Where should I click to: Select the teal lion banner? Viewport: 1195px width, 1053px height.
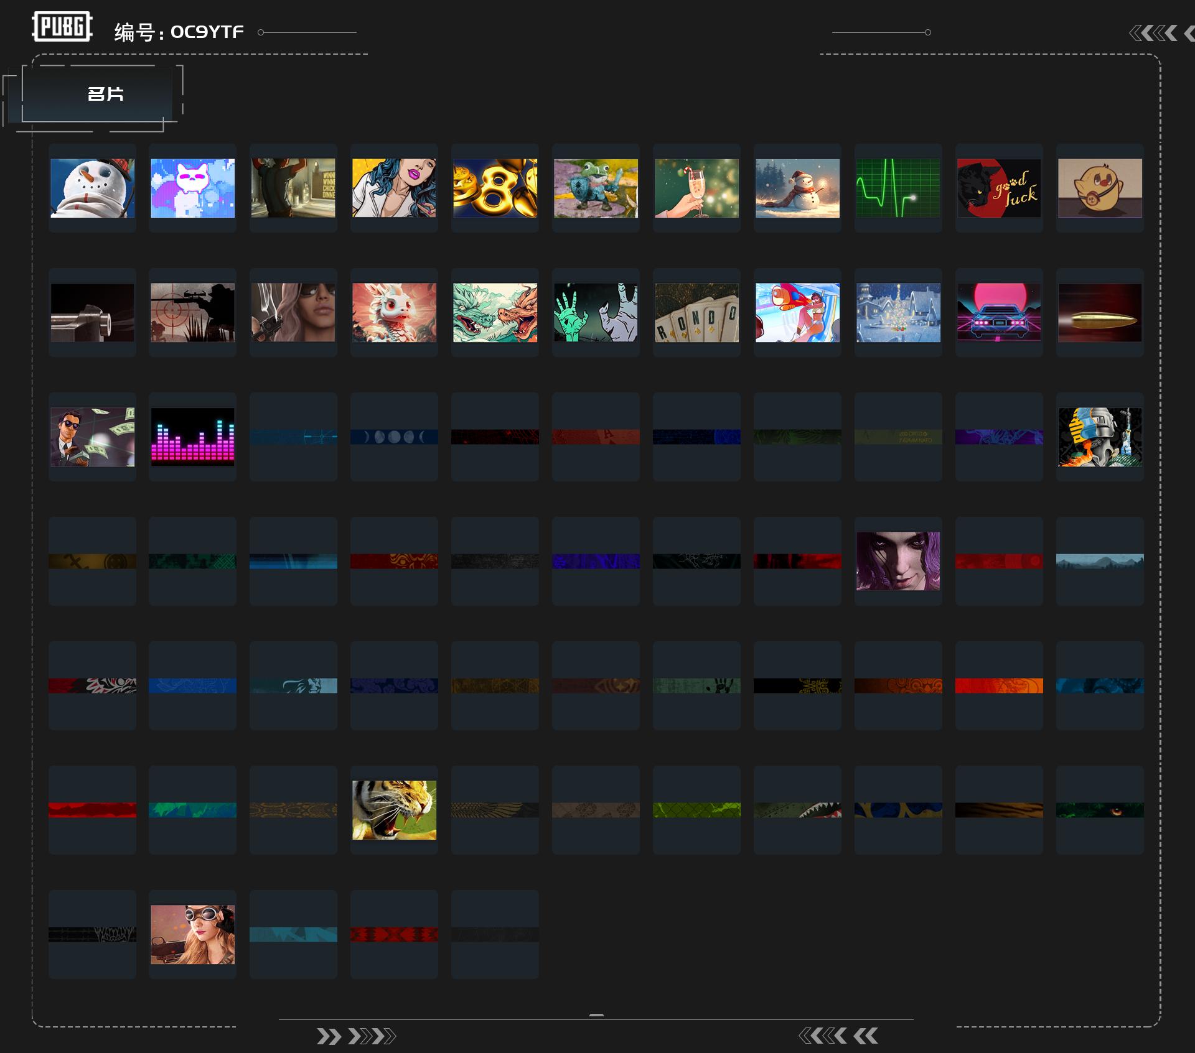tap(293, 685)
